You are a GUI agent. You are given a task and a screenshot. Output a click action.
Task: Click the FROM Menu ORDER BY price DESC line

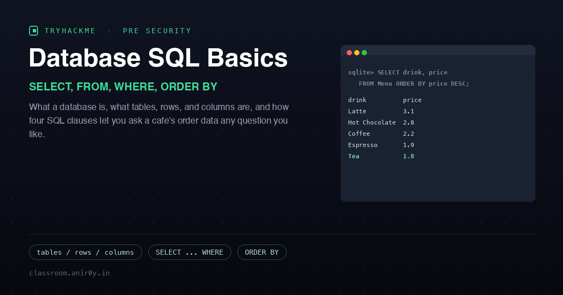tap(414, 83)
